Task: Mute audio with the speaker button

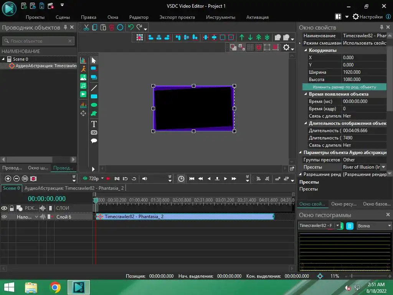Action: click(145, 179)
